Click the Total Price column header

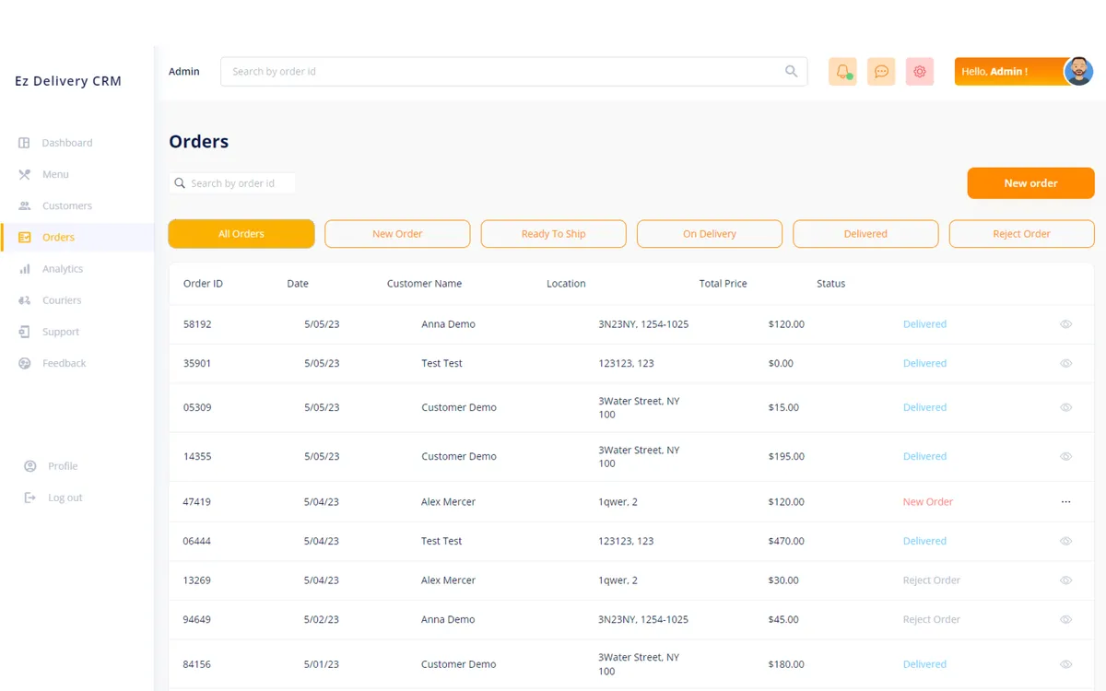(x=723, y=284)
